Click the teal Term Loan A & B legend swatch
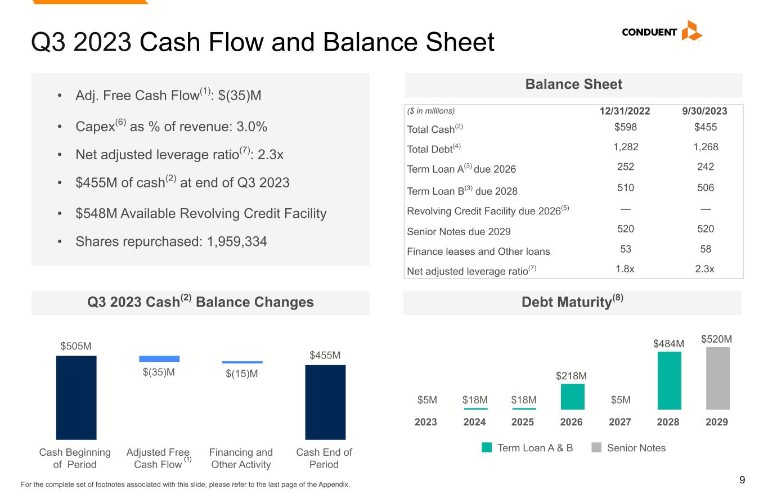This screenshot has height=494, width=768. (x=487, y=448)
